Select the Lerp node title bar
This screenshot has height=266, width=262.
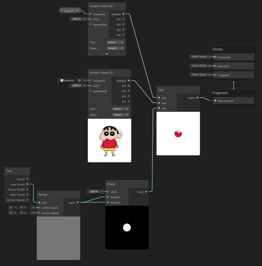click(x=178, y=90)
